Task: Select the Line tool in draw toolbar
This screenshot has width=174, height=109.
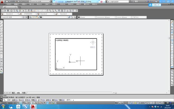Action: (x=2, y=22)
